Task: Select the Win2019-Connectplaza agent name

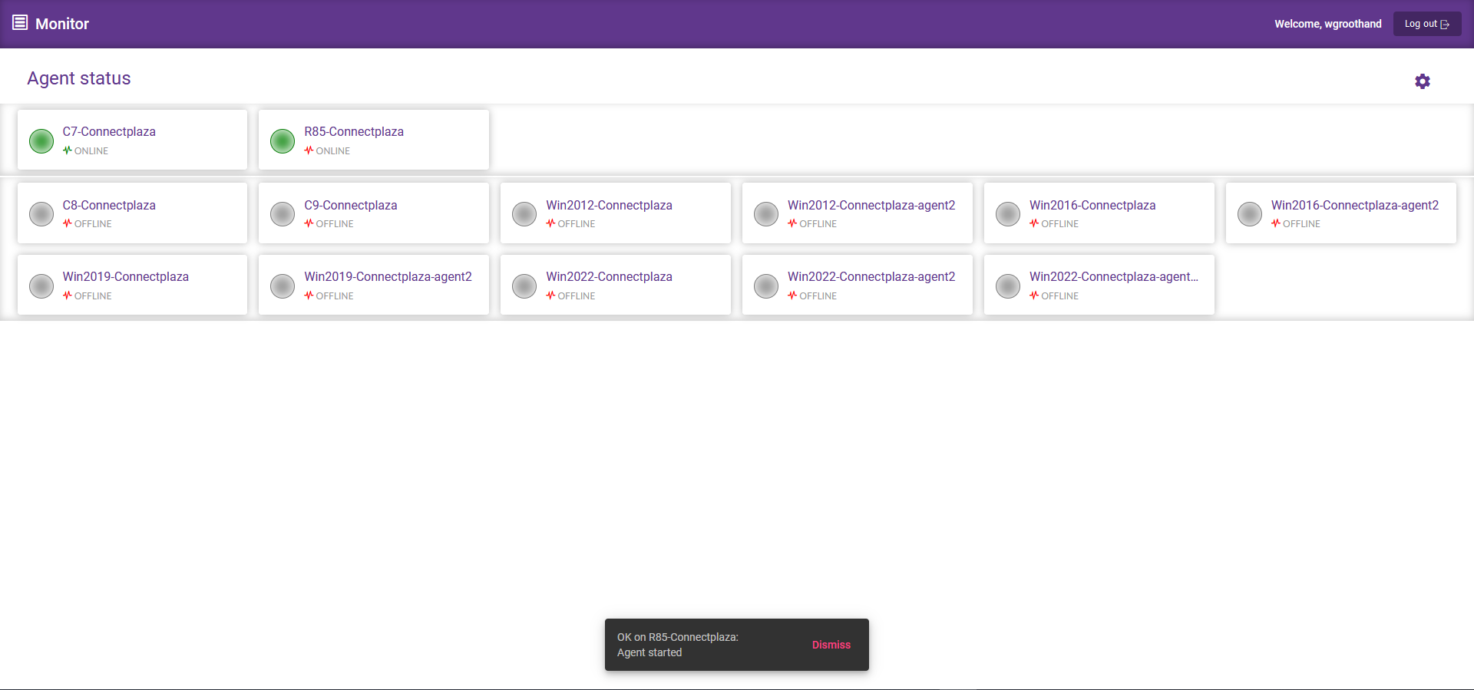Action: 126,276
